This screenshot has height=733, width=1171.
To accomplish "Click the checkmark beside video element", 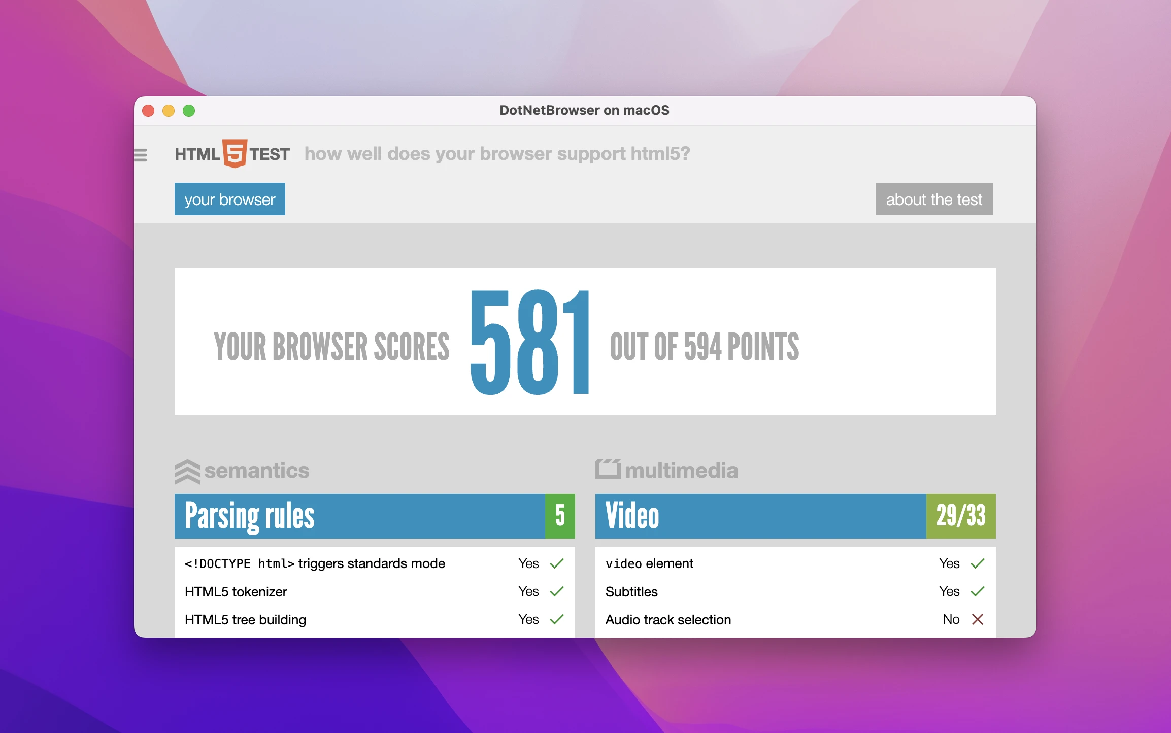I will (978, 563).
